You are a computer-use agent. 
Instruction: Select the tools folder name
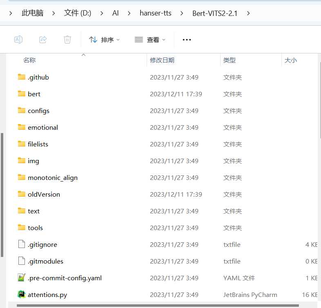[35, 228]
